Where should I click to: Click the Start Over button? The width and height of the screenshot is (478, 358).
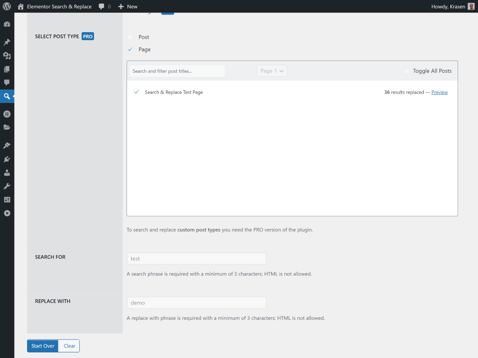coord(42,345)
